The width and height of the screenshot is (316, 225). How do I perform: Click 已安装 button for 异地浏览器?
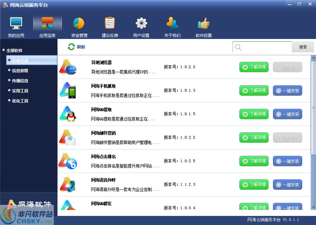pos(288,67)
